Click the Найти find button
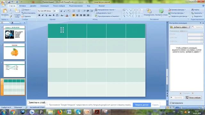This screenshot has width=205, height=115. 195,10
